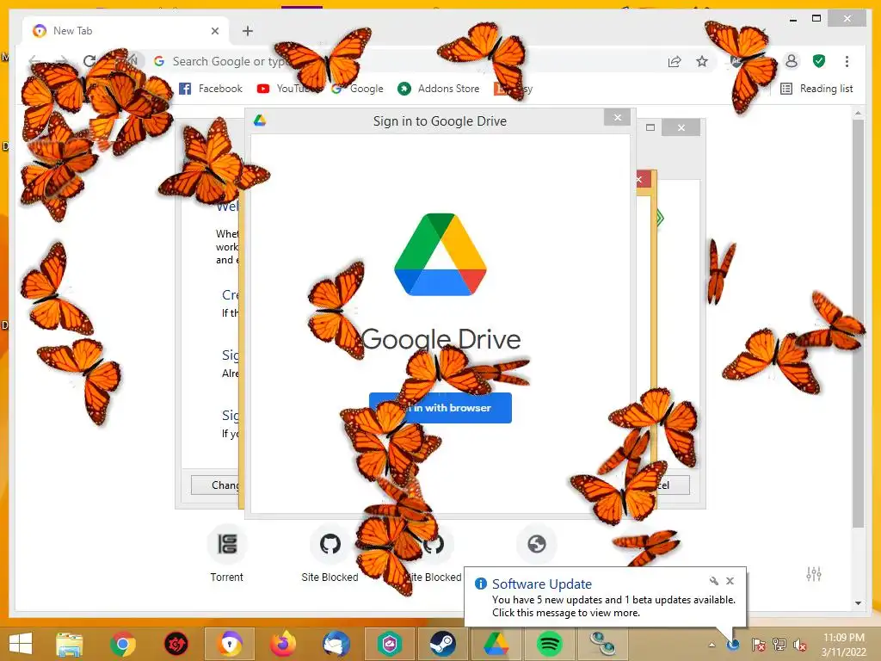
Task: Open Steam from the taskbar
Action: tap(443, 644)
